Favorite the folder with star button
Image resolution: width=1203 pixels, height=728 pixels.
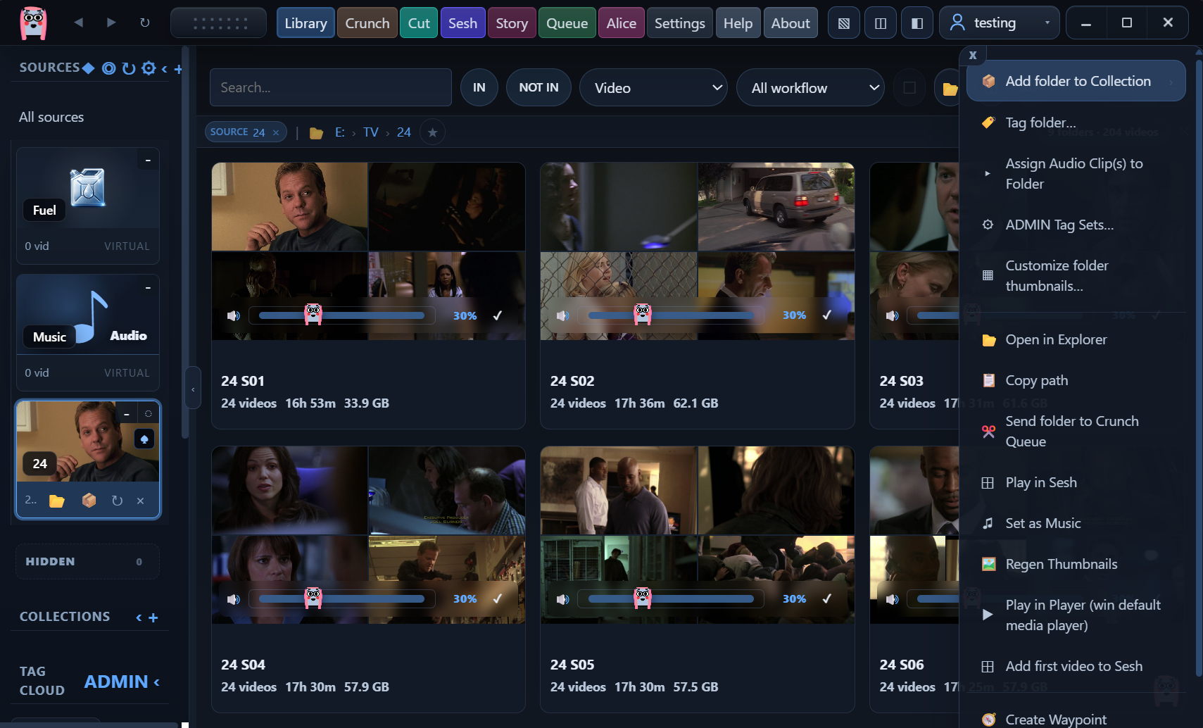pos(432,132)
